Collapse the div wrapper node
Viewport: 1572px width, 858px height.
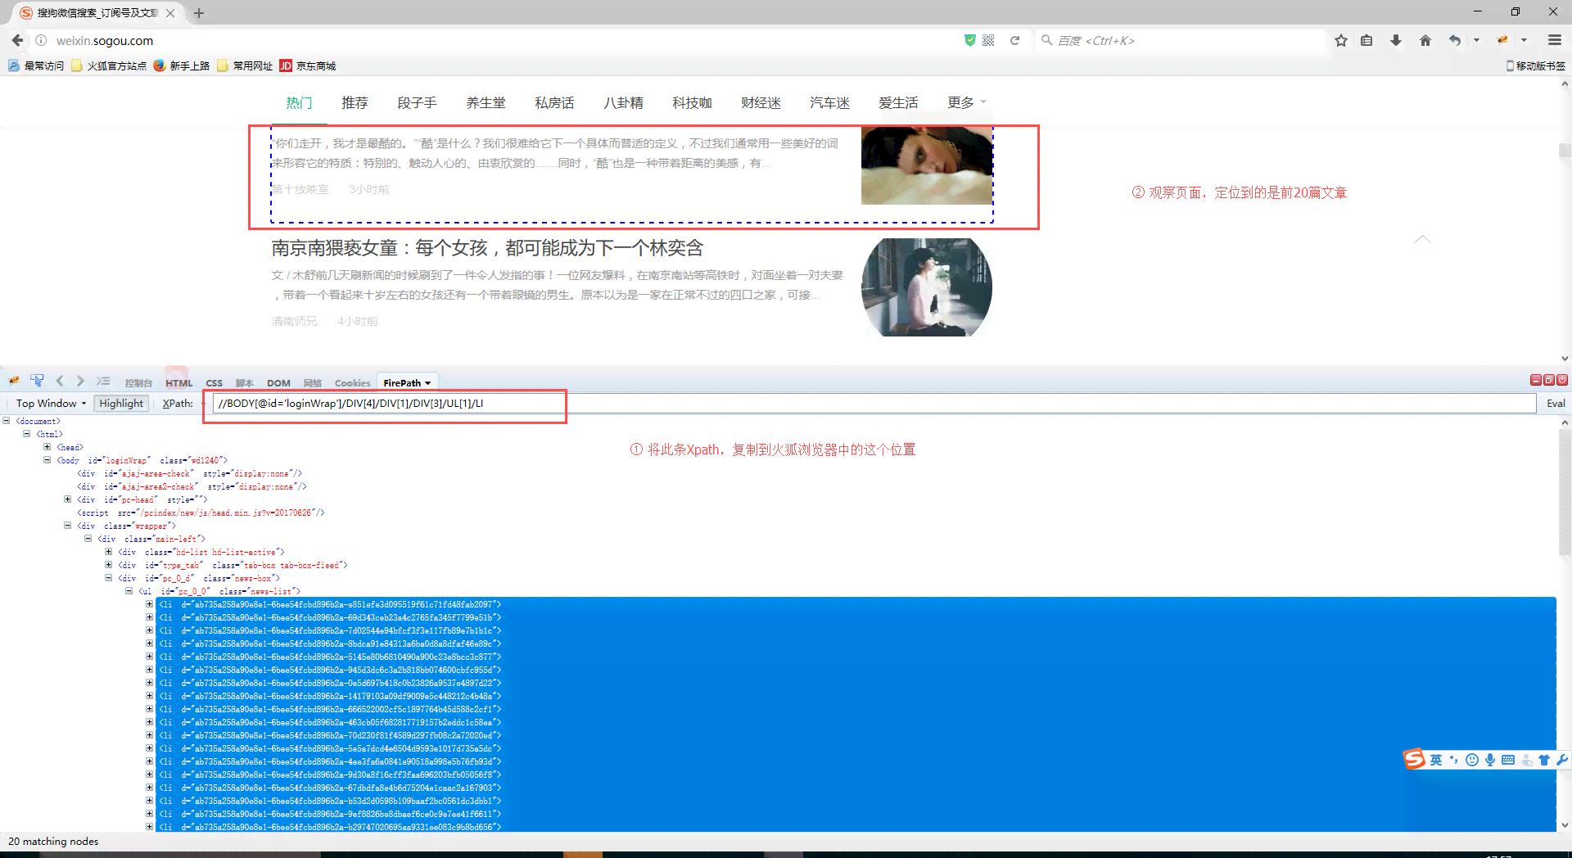(68, 526)
